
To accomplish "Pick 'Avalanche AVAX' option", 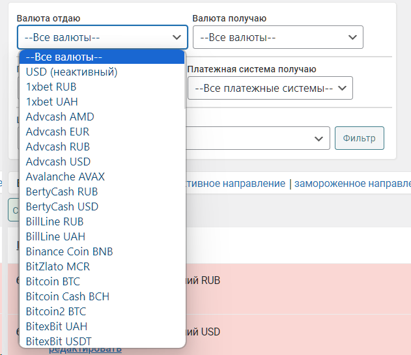I will [65, 177].
